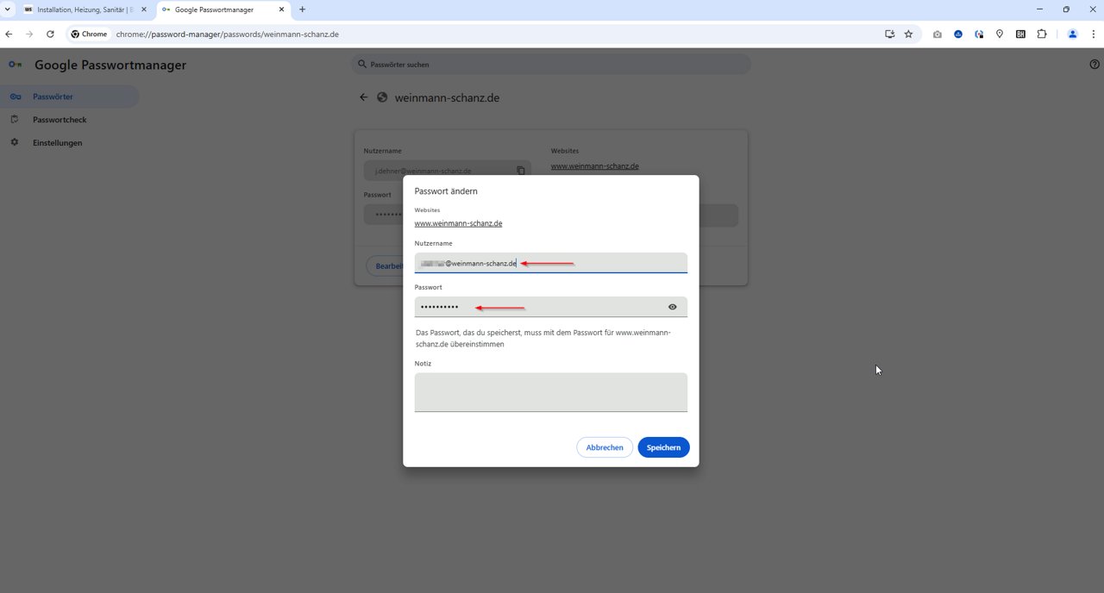Open the Extensions puzzle piece menu

(1041, 34)
